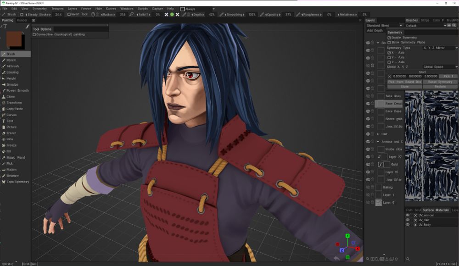Select the Freeze tool in left panel
Viewport: 459px width, 266px height.
[x=15, y=145]
